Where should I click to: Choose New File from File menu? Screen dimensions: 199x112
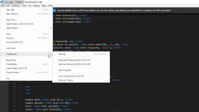pyautogui.click(x=26, y=10)
